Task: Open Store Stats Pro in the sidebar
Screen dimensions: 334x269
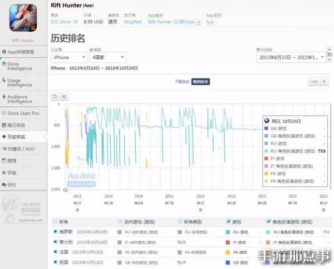Action: (x=23, y=113)
